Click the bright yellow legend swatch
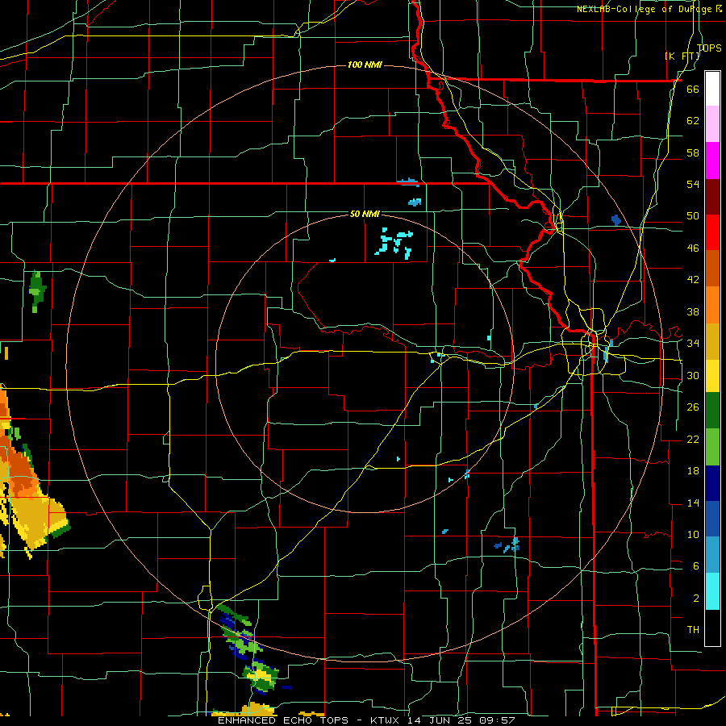Viewport: 726px width, 726px height. [712, 375]
